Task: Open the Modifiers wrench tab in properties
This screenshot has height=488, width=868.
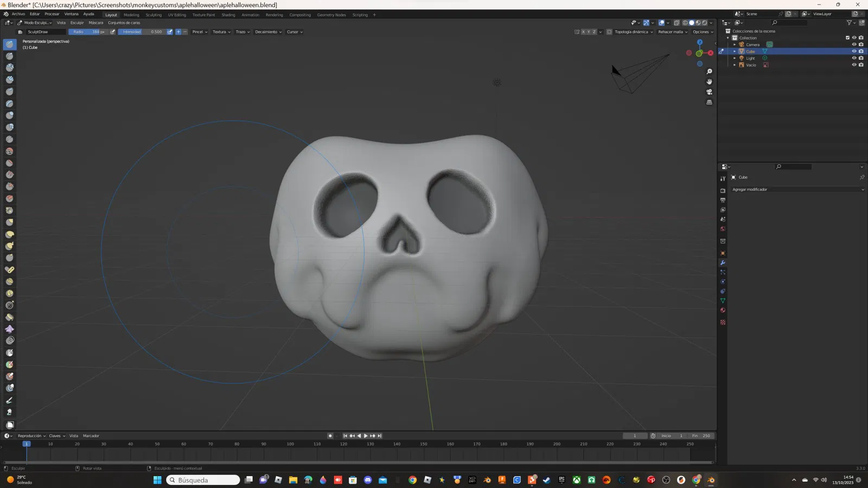Action: pyautogui.click(x=723, y=263)
